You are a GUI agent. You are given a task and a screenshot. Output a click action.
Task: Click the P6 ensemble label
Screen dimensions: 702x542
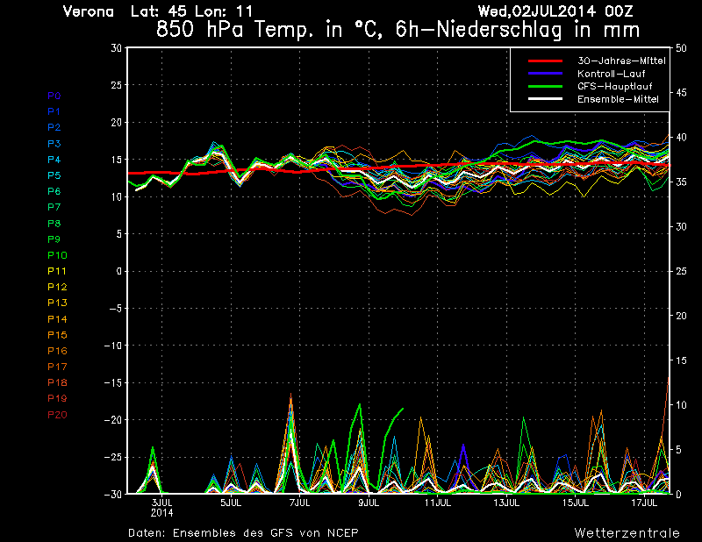click(54, 191)
